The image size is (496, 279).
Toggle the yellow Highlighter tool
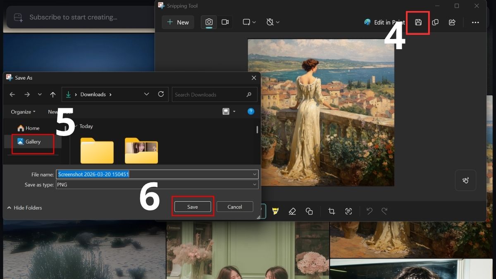click(x=275, y=211)
